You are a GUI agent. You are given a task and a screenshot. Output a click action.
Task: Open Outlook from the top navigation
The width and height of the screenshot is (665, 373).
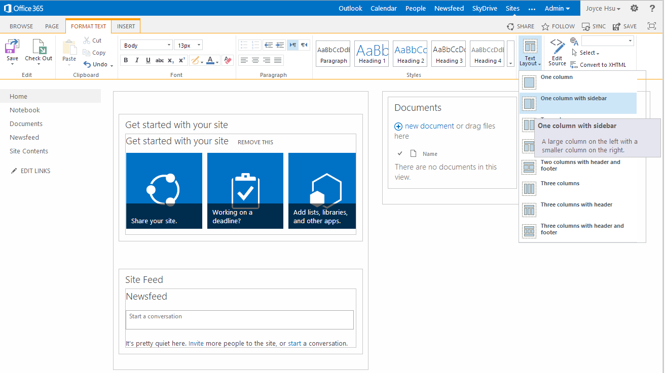pyautogui.click(x=351, y=8)
